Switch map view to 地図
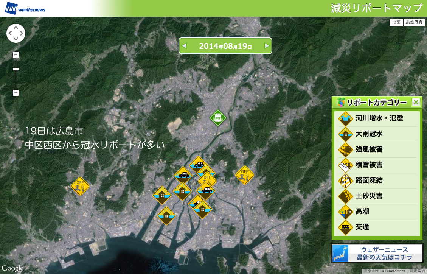 tap(396, 22)
